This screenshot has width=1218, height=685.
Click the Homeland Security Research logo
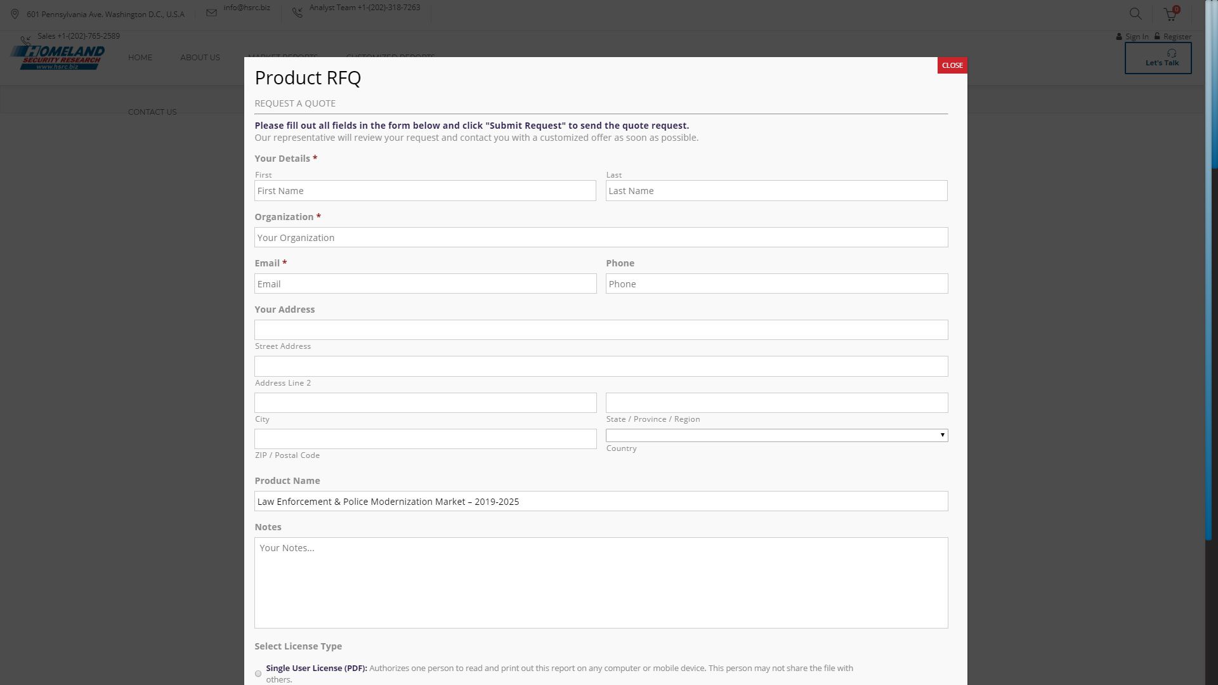click(57, 57)
